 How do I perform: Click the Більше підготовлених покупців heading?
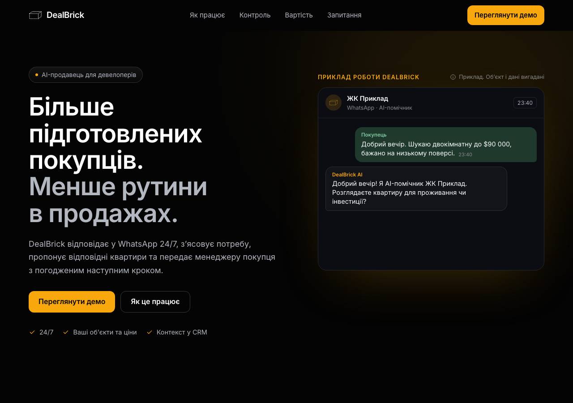click(115, 133)
